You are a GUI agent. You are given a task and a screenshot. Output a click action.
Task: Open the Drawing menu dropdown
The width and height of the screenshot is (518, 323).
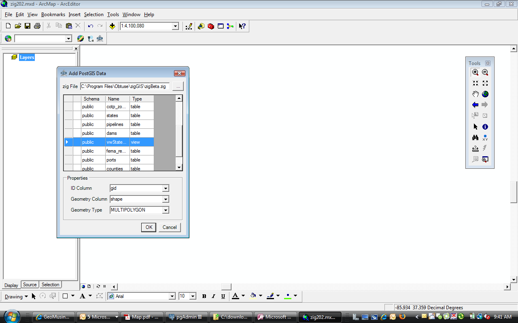(16, 296)
